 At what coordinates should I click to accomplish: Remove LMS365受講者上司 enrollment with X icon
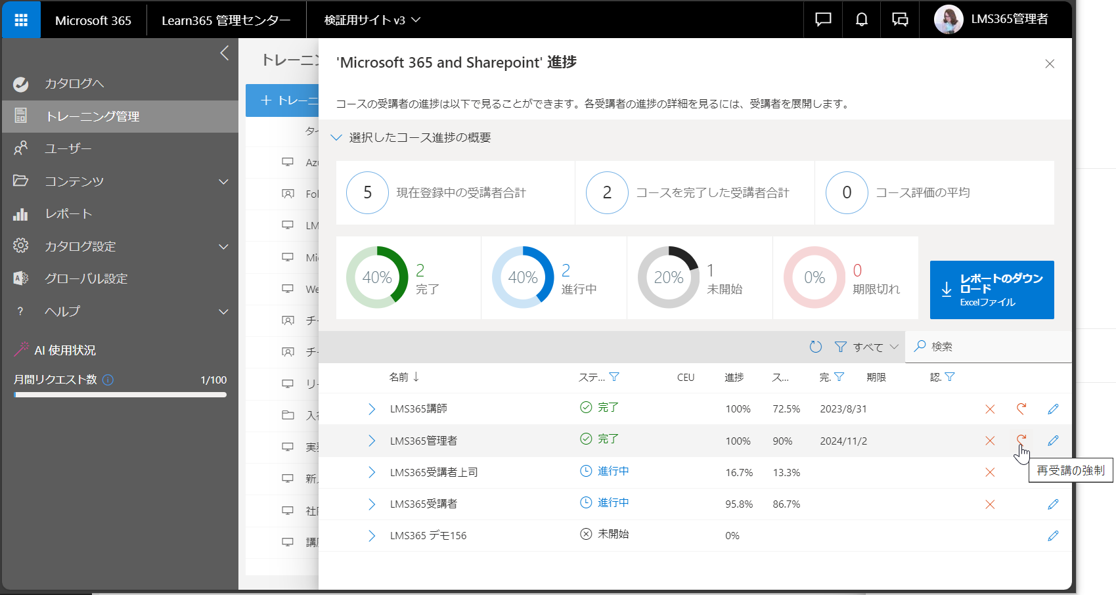pos(990,472)
